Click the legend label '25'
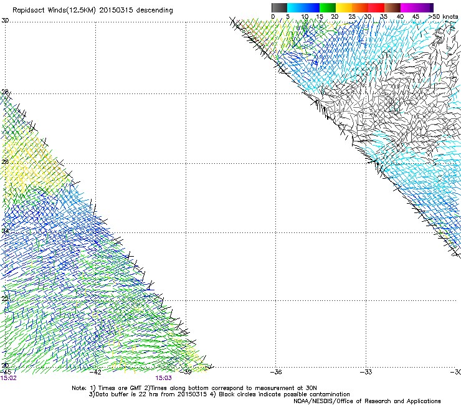Screen dimensions: 461x405 (x=352, y=17)
